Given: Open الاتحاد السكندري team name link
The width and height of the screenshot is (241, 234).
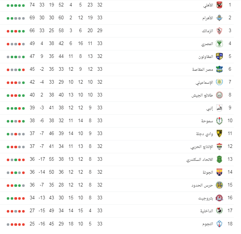Looking at the screenshot, I should coord(200,159).
